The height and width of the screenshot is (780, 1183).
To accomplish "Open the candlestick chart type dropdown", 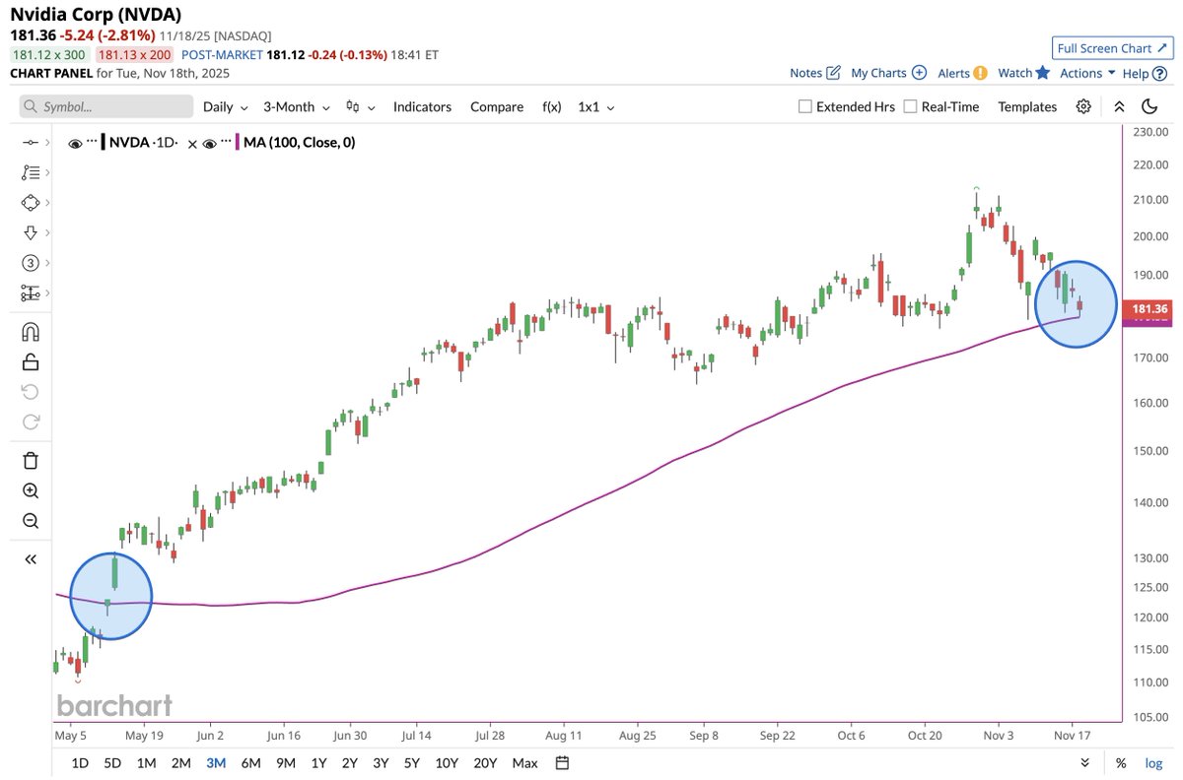I will point(360,106).
